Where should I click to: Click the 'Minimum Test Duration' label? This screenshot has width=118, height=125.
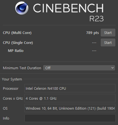pyautogui.click(x=22, y=68)
